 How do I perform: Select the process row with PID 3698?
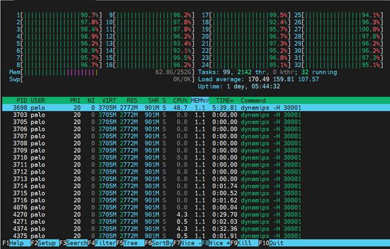click(x=196, y=108)
